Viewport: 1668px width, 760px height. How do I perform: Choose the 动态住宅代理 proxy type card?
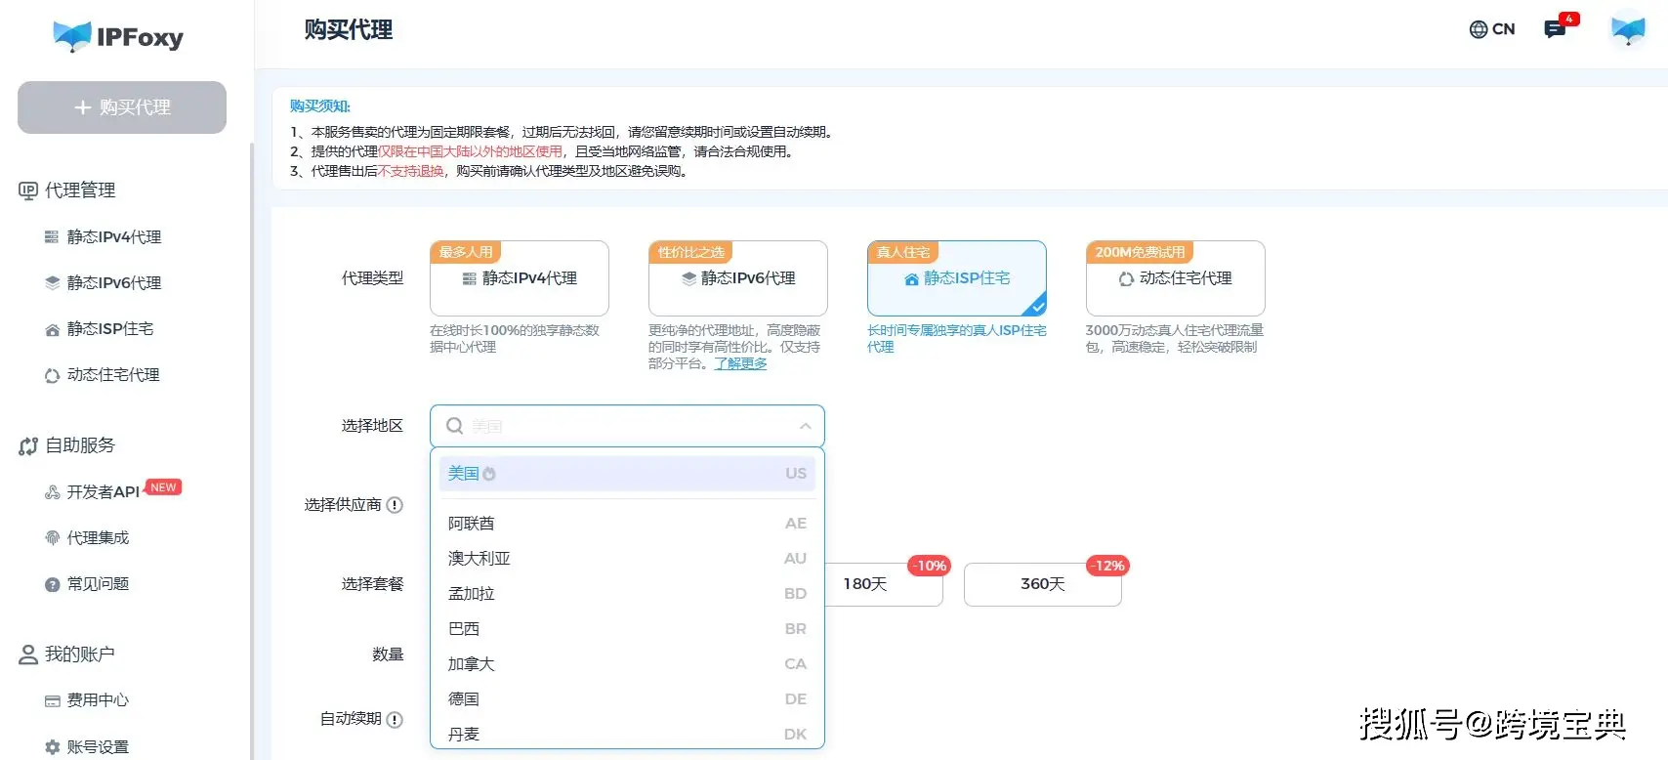(1175, 279)
